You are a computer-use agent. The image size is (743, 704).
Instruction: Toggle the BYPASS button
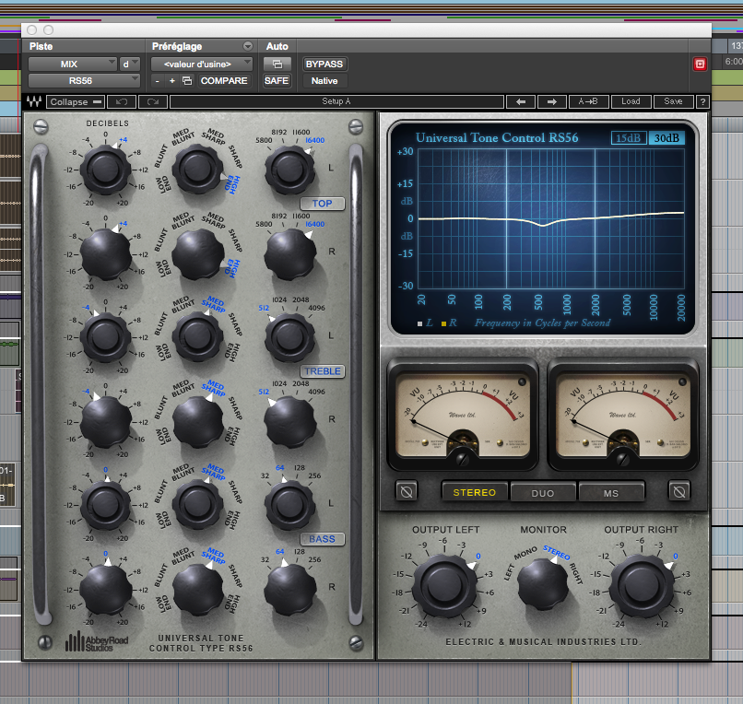324,64
